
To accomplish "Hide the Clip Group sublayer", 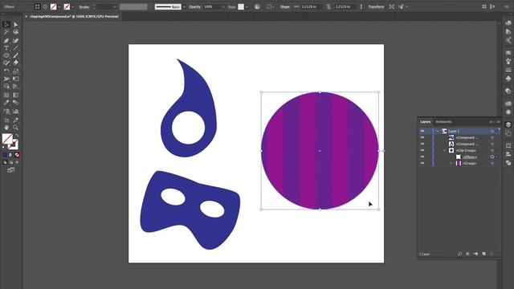I will coord(422,150).
